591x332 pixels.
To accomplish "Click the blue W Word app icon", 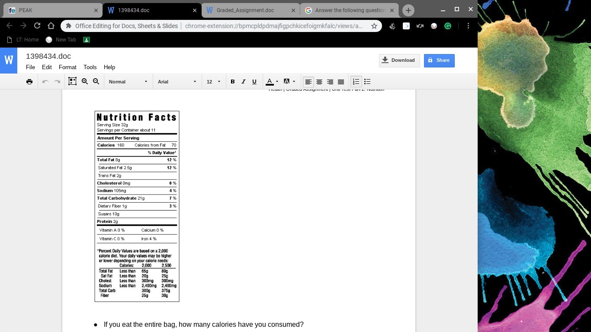I will tap(9, 61).
